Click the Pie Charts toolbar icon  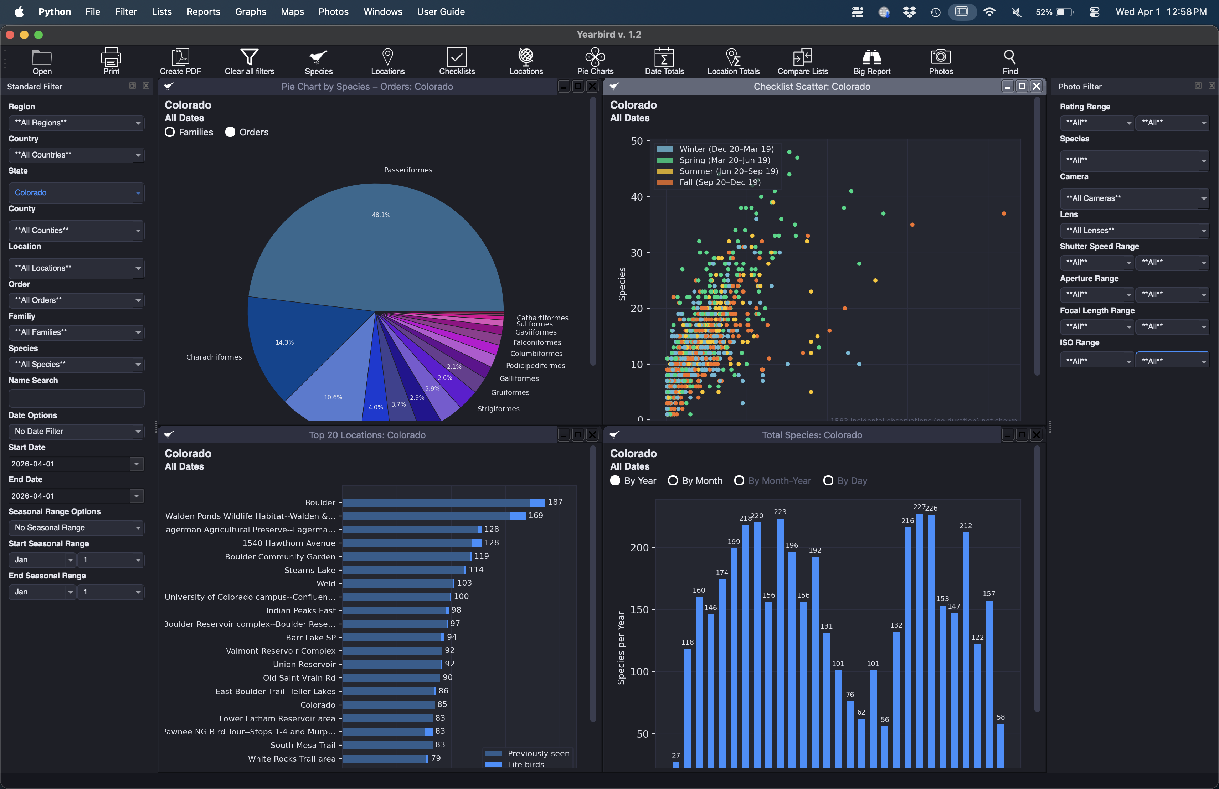tap(595, 57)
